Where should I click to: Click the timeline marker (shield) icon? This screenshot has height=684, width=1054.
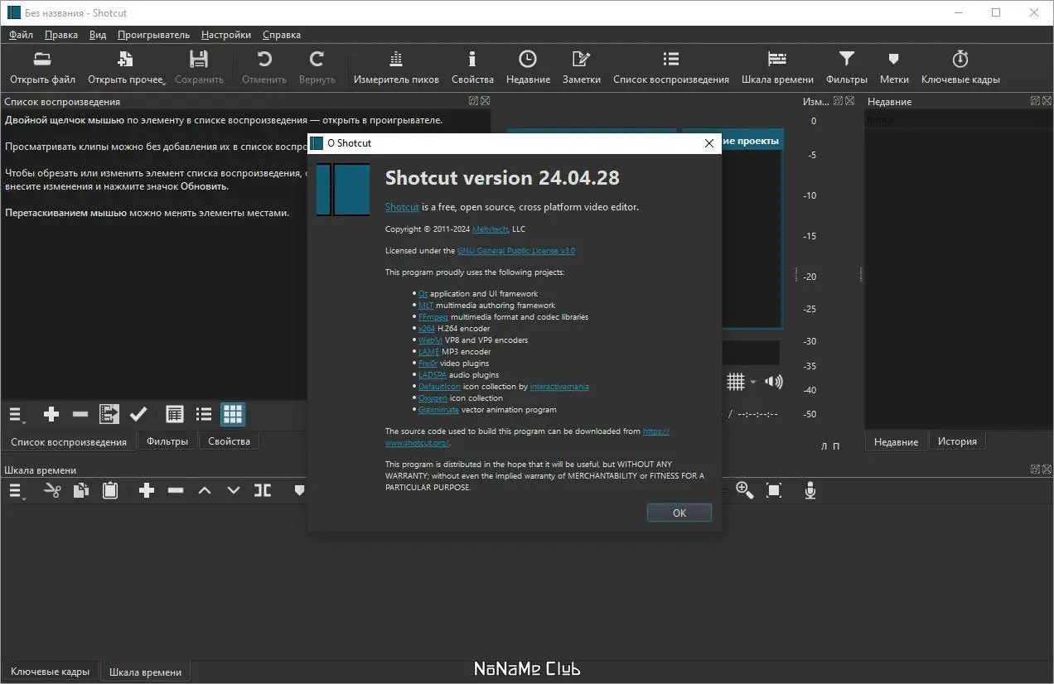click(299, 490)
